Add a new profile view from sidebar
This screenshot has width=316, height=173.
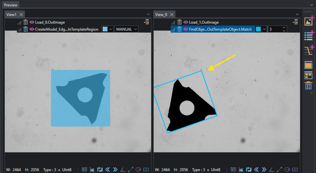[x=309, y=50]
